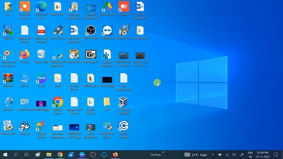Select the two-figure arrows app shortcut
283x159 pixels.
coord(25,128)
